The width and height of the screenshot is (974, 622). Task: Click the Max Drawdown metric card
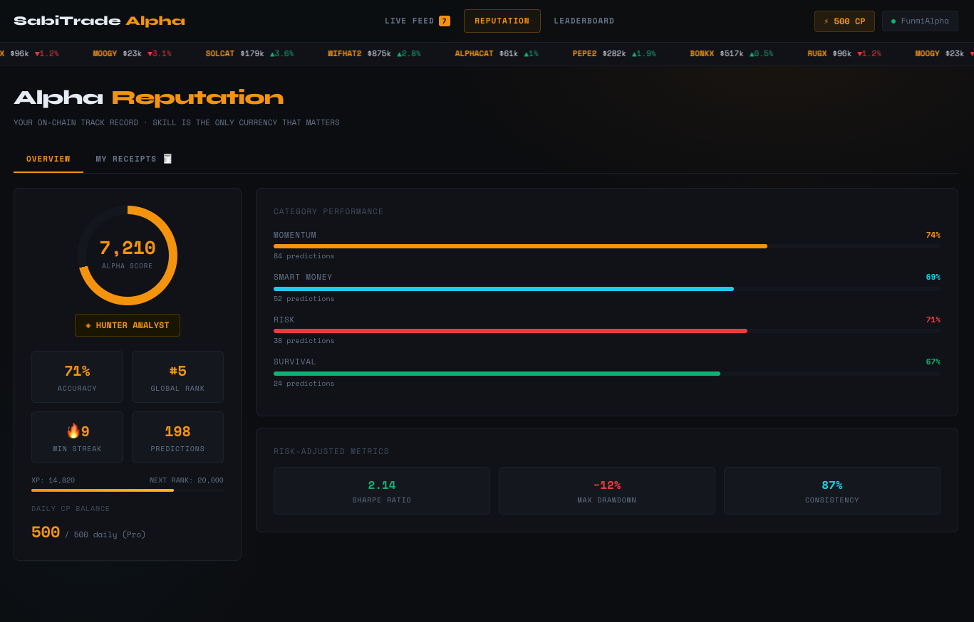[606, 490]
